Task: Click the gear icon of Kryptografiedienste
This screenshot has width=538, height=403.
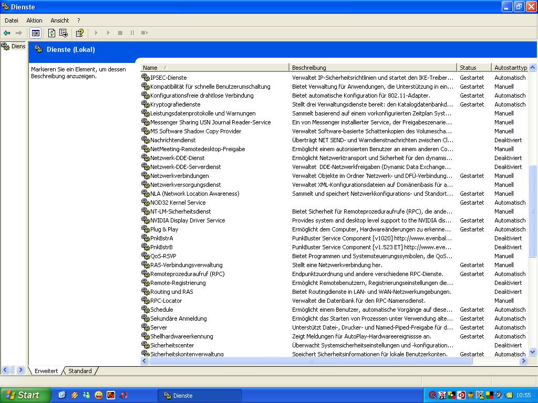Action: (146, 104)
